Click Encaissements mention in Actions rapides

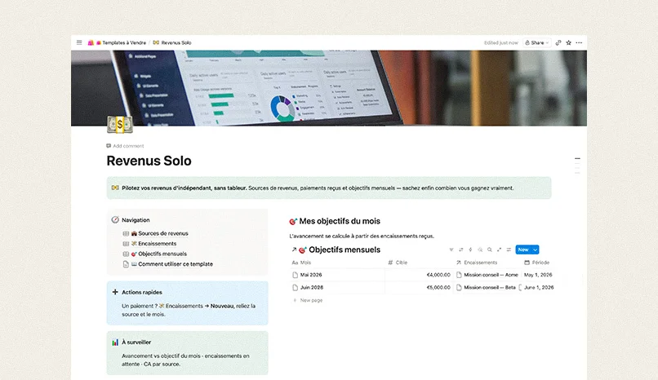(180, 306)
